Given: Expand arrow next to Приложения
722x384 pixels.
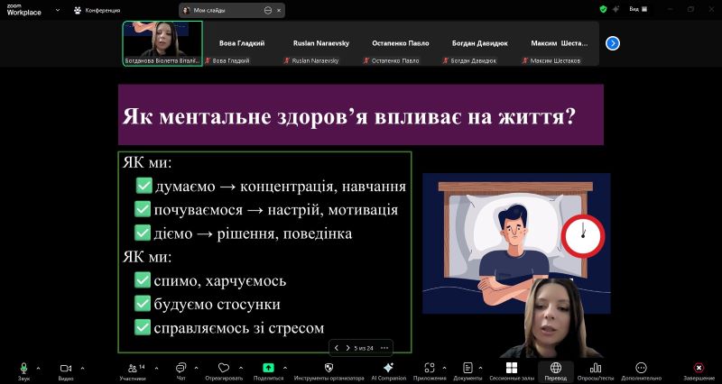Looking at the screenshot, I should click(444, 368).
